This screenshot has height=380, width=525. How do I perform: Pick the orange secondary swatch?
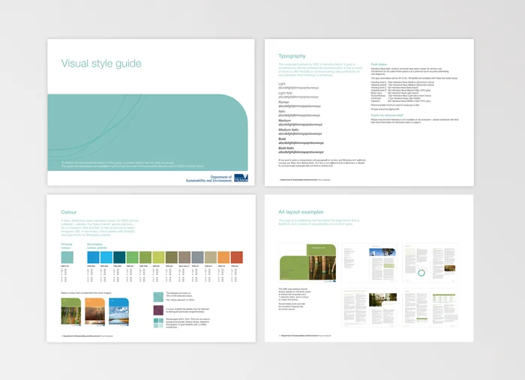click(x=223, y=258)
